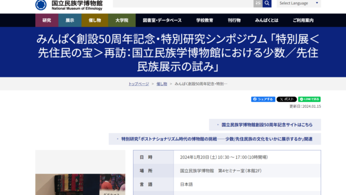This screenshot has width=346, height=195.
Task: Follow the トップページ breadcrumb link
Action: [x=139, y=84]
